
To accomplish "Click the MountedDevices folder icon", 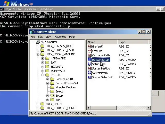I will tap(52, 87).
